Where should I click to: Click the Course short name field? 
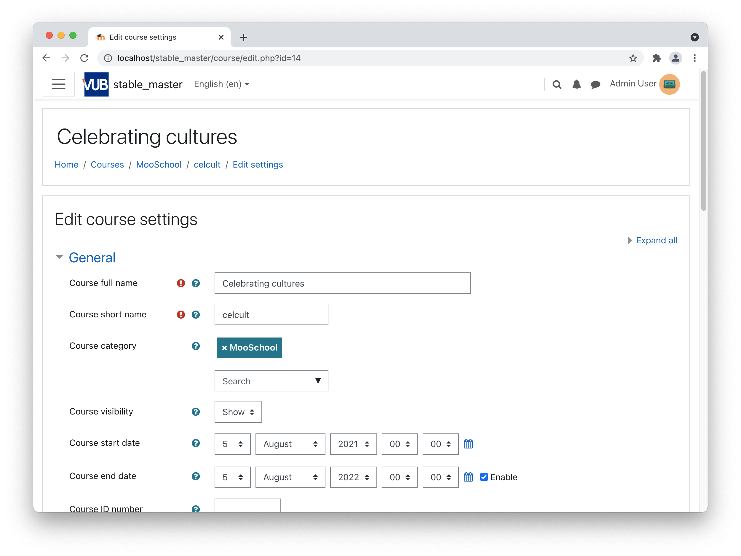(x=271, y=314)
